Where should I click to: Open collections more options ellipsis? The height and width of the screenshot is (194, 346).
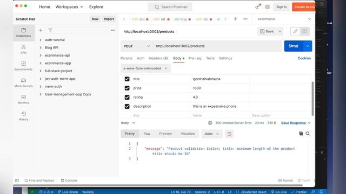click(x=113, y=30)
